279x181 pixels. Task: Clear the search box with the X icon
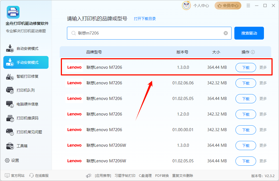click(225, 33)
